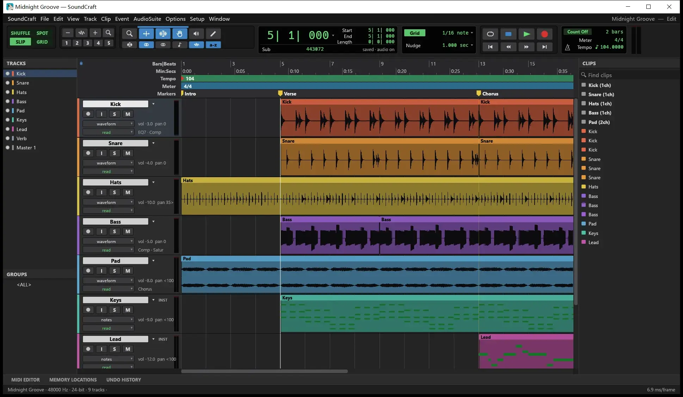683x397 pixels.
Task: Click the Find clips search field
Action: [x=629, y=75]
